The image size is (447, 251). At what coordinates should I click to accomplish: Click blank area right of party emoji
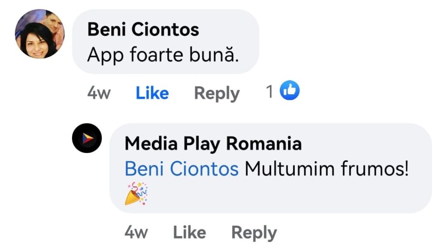pyautogui.click(x=284, y=196)
